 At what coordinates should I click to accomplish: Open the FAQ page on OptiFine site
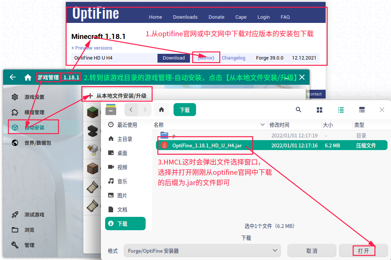(285, 17)
